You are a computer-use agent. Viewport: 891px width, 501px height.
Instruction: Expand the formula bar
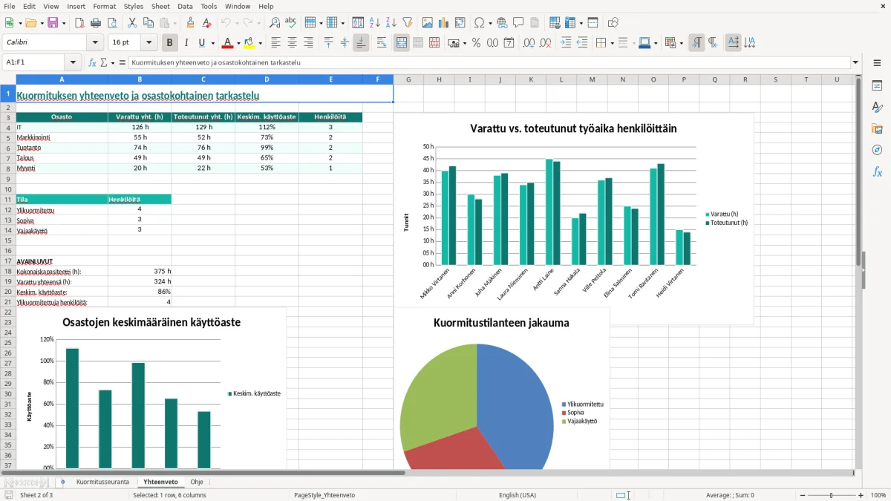pyautogui.click(x=856, y=63)
